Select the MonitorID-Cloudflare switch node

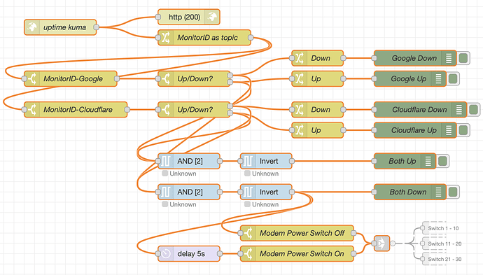click(76, 109)
